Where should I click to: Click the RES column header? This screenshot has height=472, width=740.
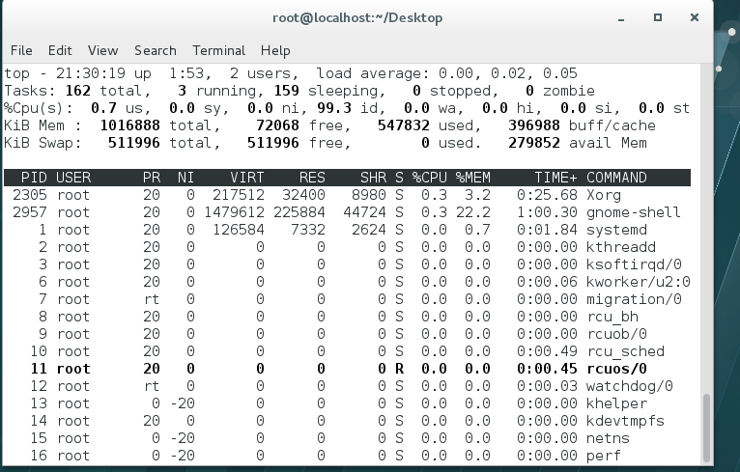(312, 178)
